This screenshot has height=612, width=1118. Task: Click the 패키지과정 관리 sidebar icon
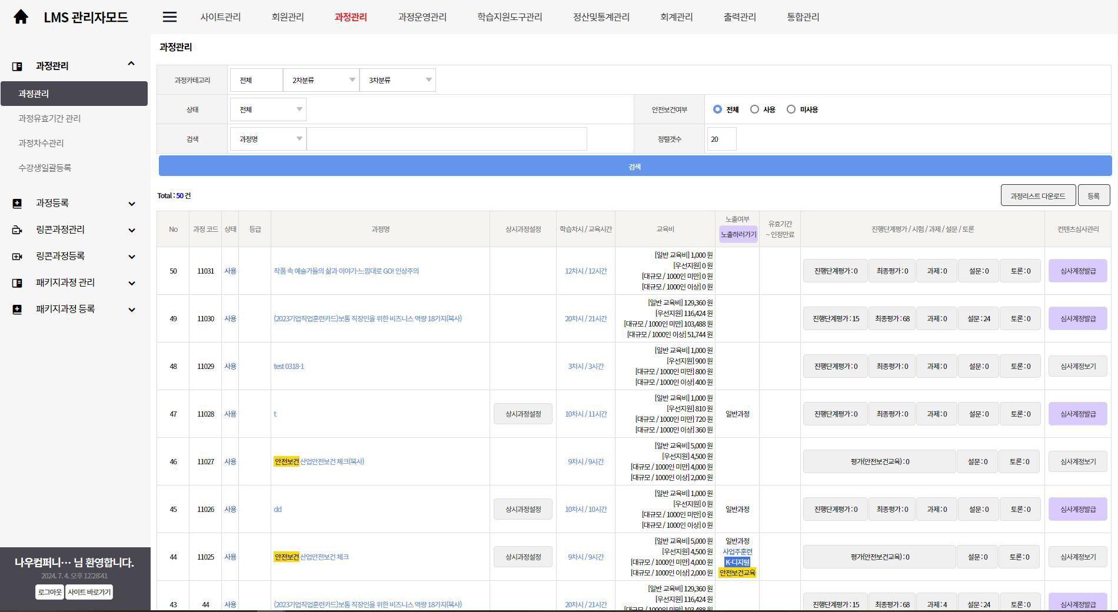17,283
